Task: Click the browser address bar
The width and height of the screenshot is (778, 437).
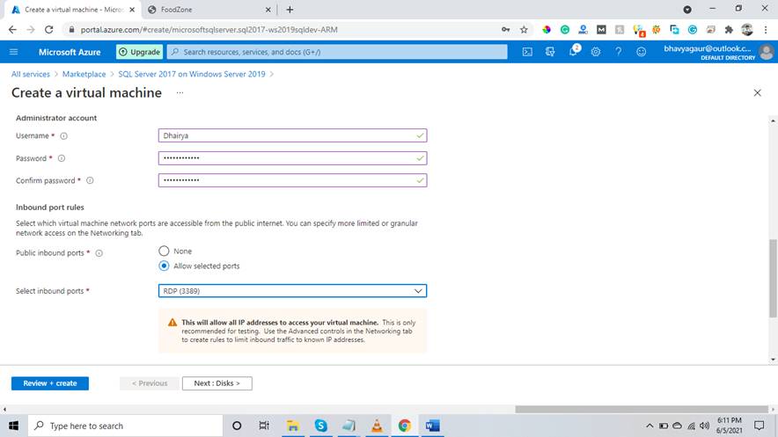Action: coord(288,30)
